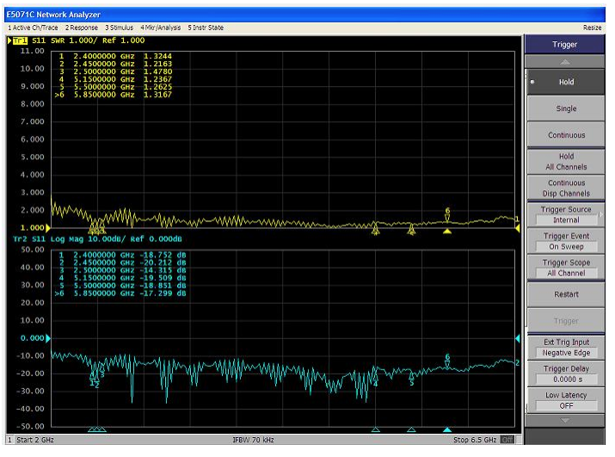Open the Instr State menu
The width and height of the screenshot is (615, 457).
(x=206, y=28)
